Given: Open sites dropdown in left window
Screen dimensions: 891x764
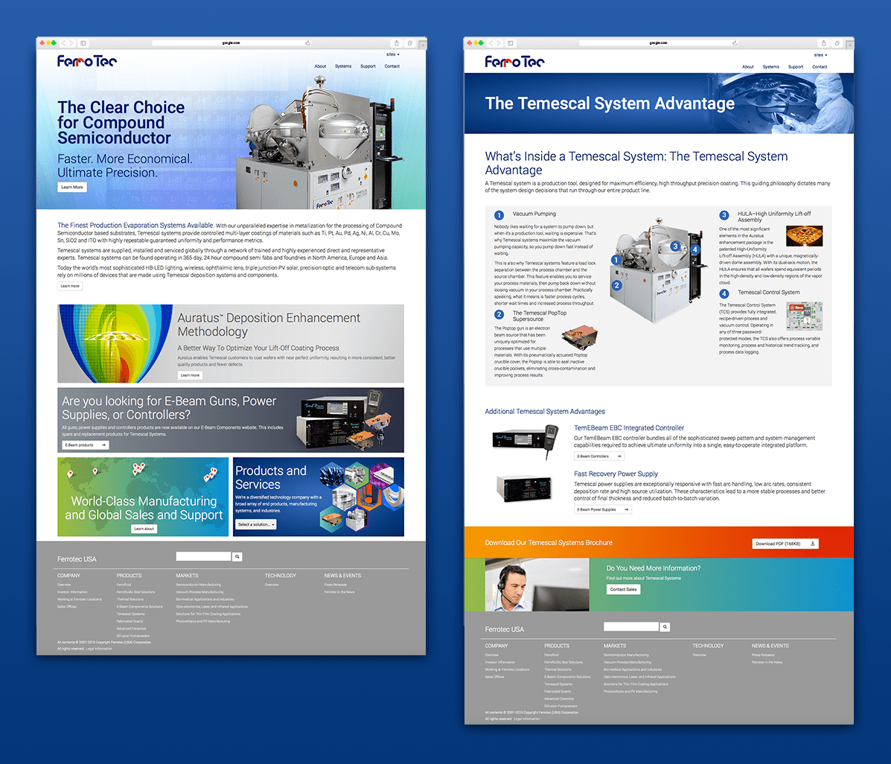Looking at the screenshot, I should 393,54.
